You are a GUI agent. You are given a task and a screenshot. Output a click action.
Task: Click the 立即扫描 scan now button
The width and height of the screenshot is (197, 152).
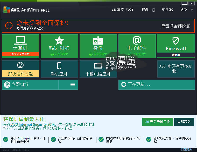tap(30, 85)
